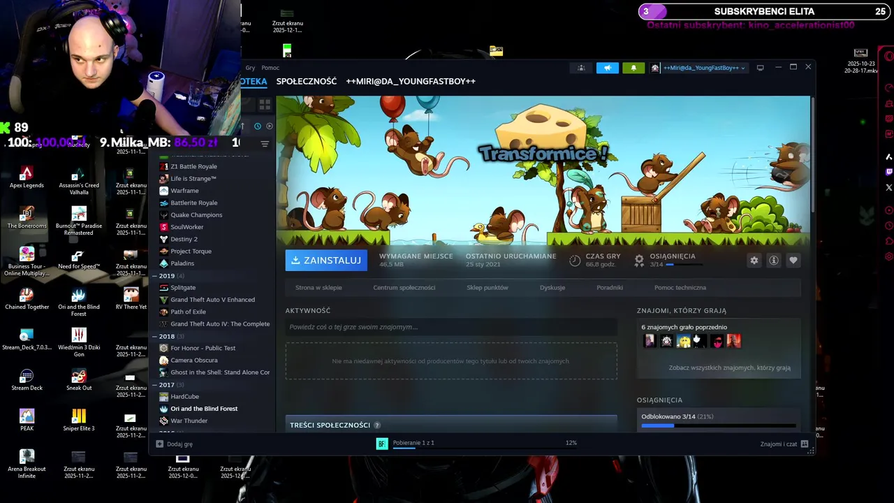Switch library to grid view icon
Screen dimensions: 894x503
tap(265, 105)
